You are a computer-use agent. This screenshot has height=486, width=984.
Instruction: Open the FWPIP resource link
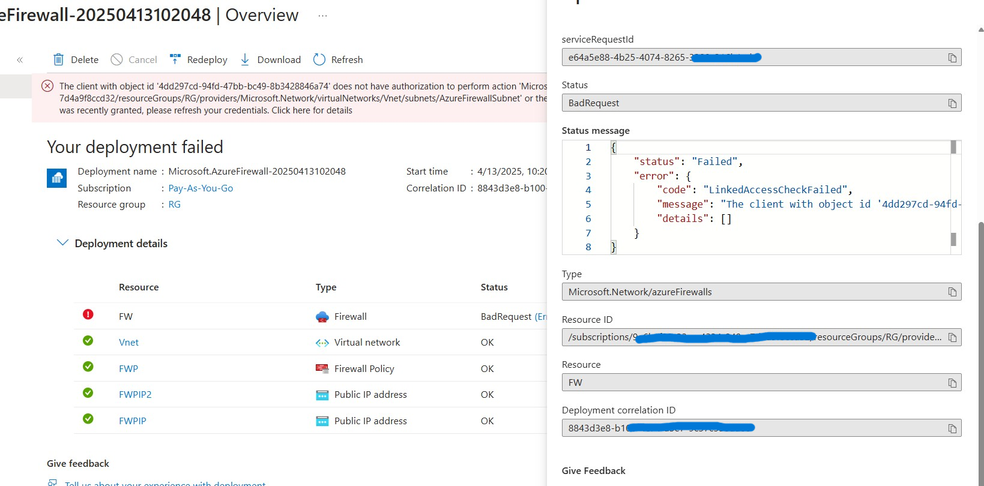132,421
